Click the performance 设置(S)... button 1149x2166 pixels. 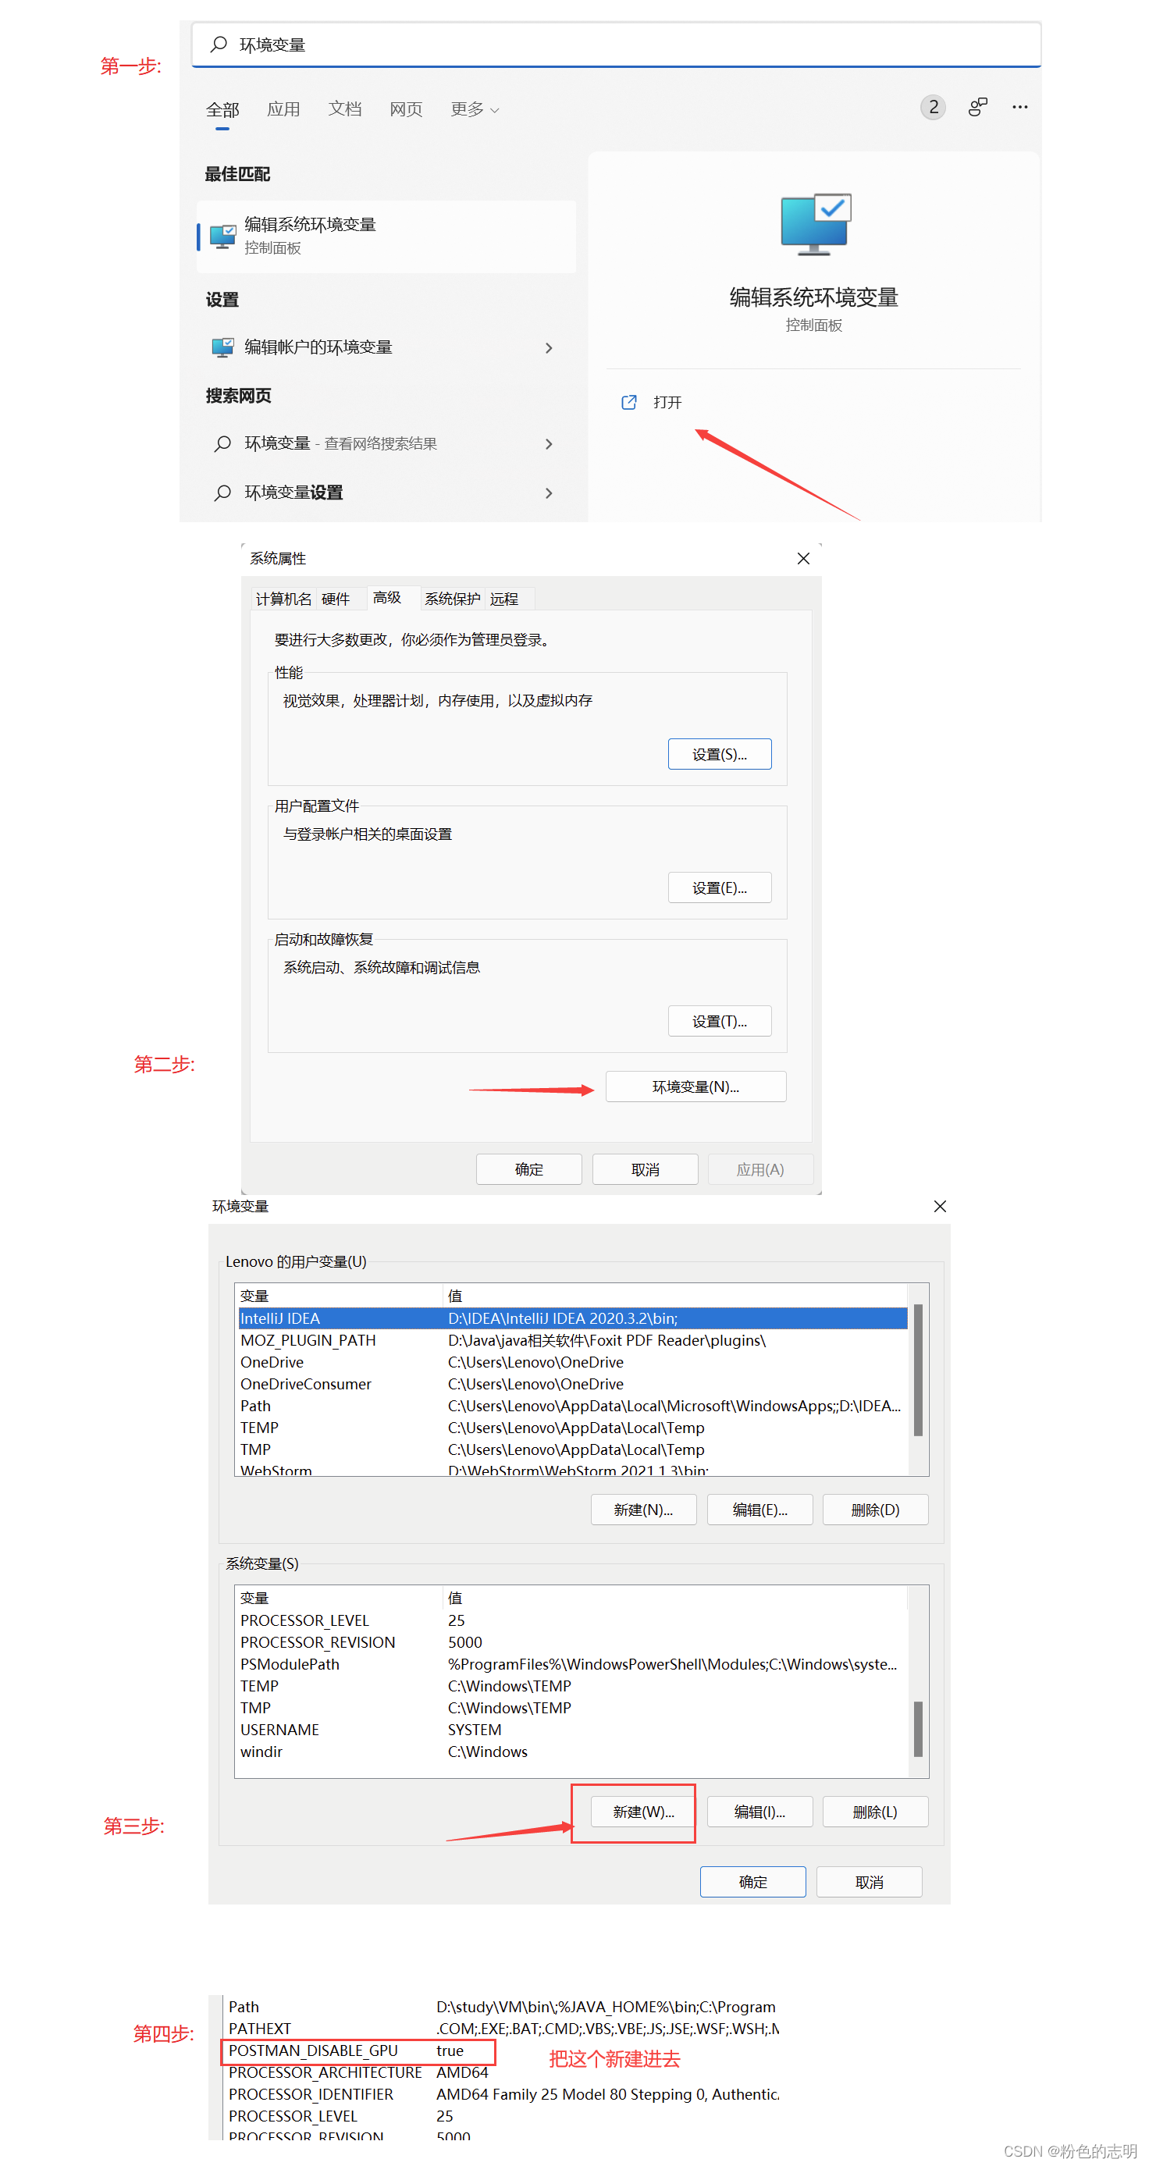pyautogui.click(x=719, y=754)
